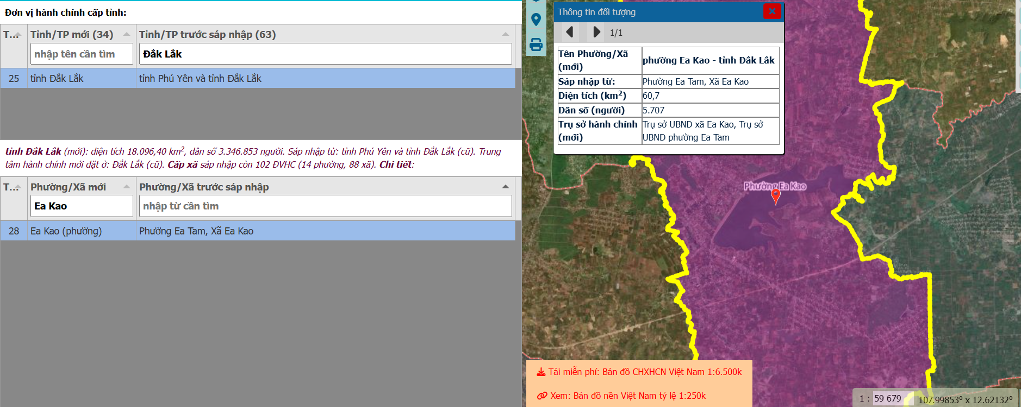
Task: Select the tỉnh Đắk Lắk table row
Action: tap(258, 79)
